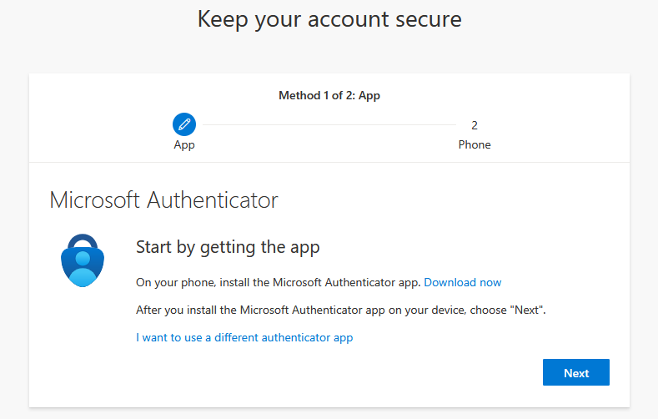Click the "Start by getting the app" heading

pyautogui.click(x=228, y=247)
